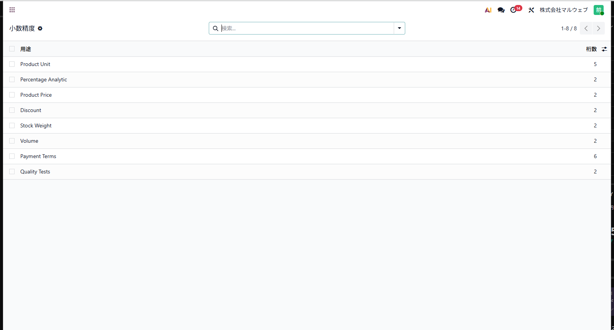This screenshot has width=614, height=330.
Task: Open the company switcher 株式会社マルウェブ
Action: [564, 10]
